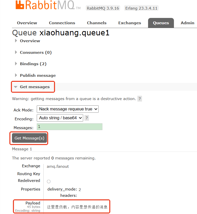Click the RabbitMQ 3.9.16 version label
The image size is (197, 214).
pyautogui.click(x=103, y=8)
